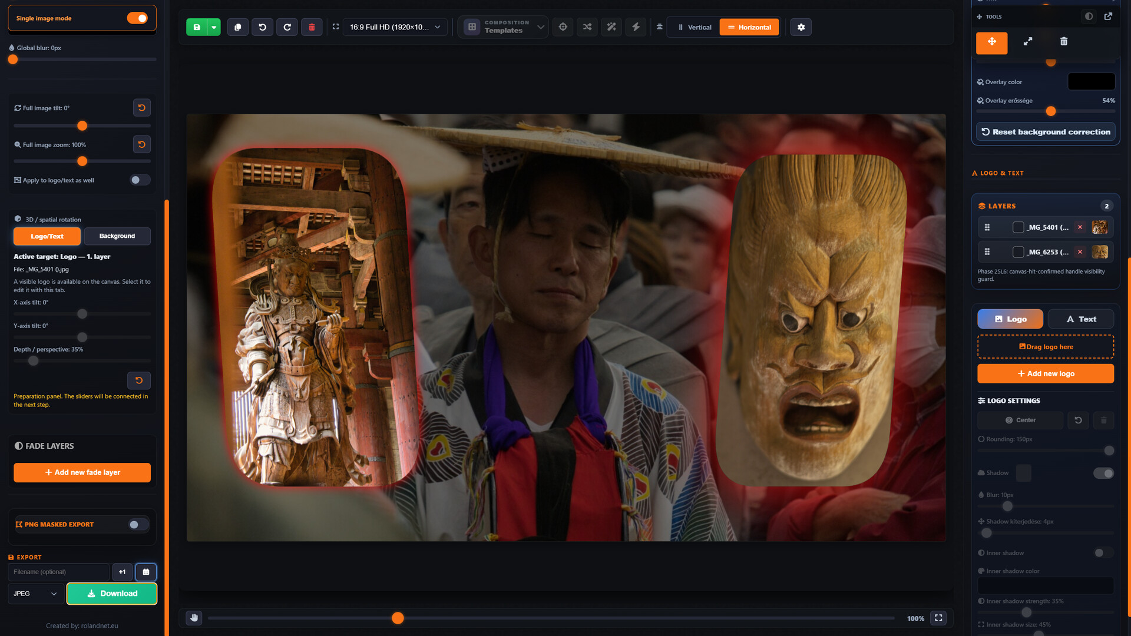Click the Download button
1131x636 pixels.
[x=112, y=594]
